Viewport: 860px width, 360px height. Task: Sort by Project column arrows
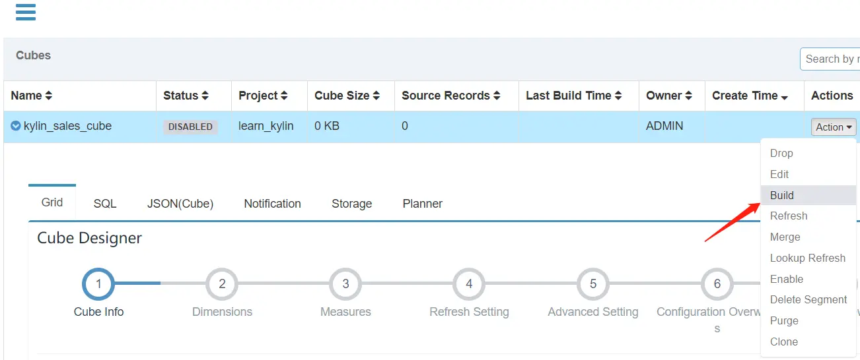tap(284, 96)
